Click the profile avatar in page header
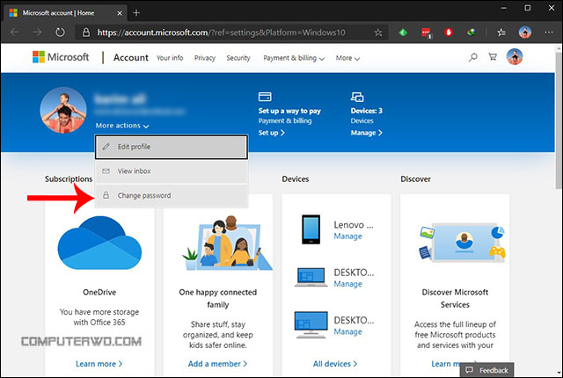 click(515, 58)
